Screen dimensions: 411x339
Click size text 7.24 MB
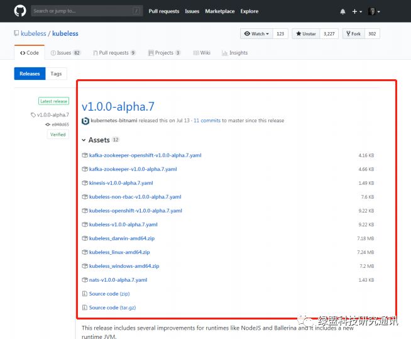coord(365,252)
